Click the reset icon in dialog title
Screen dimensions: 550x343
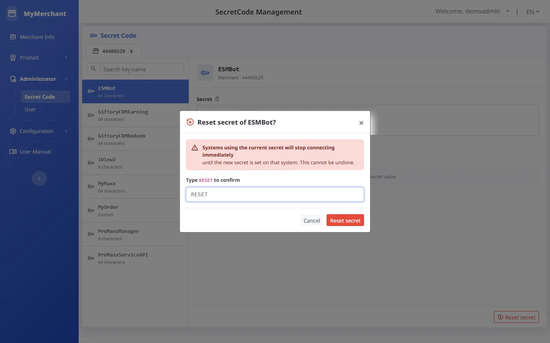pyautogui.click(x=190, y=122)
